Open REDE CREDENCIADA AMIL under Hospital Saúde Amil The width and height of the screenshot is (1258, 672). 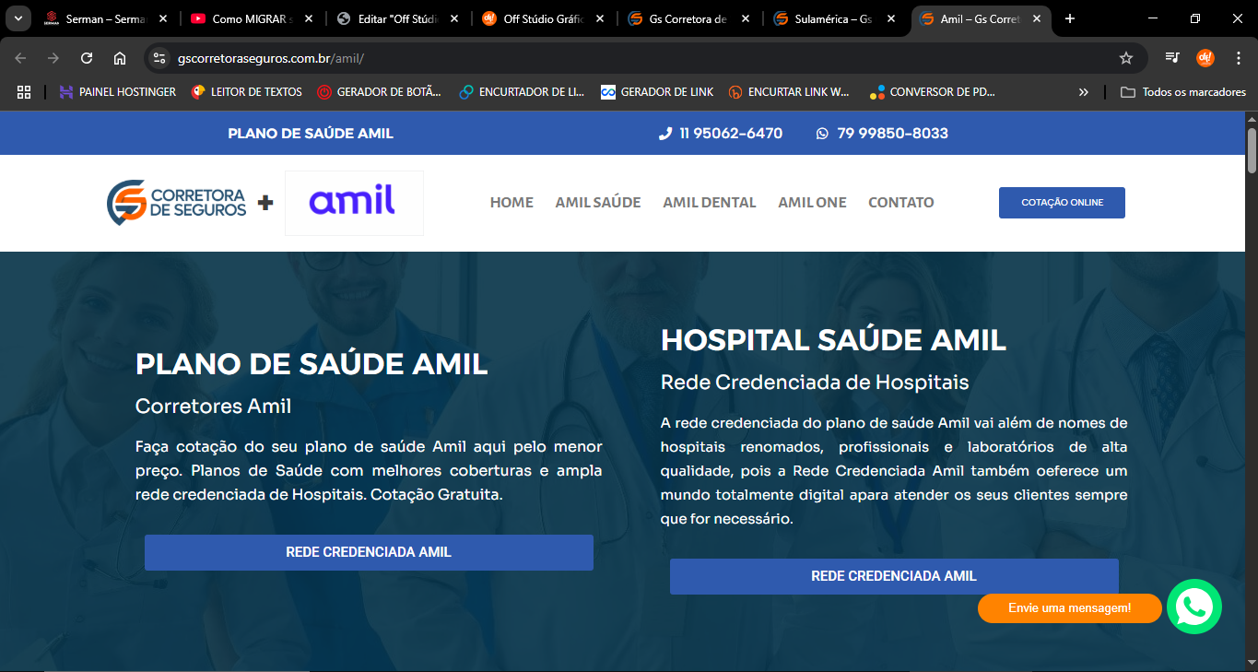(x=894, y=575)
